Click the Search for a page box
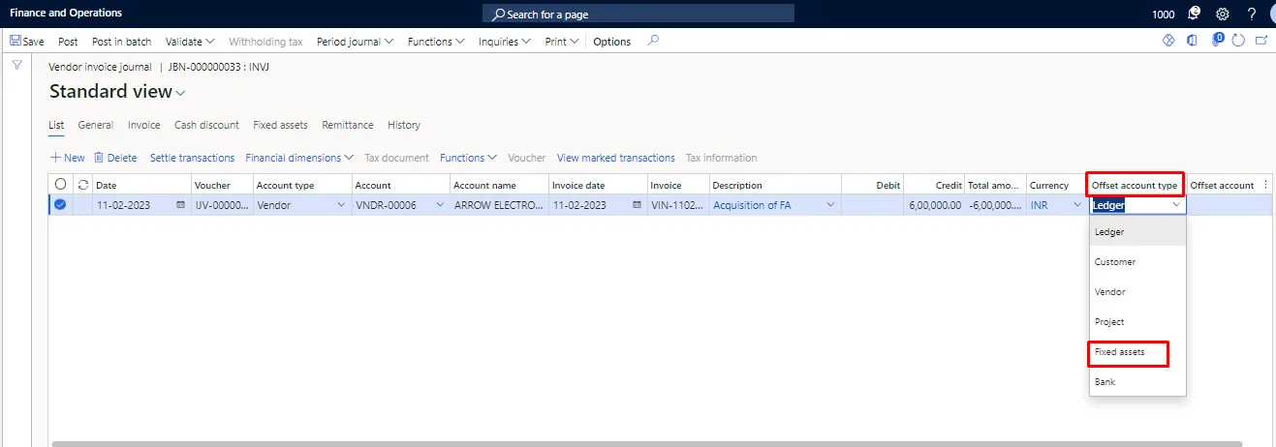The width and height of the screenshot is (1276, 447). 638,14
